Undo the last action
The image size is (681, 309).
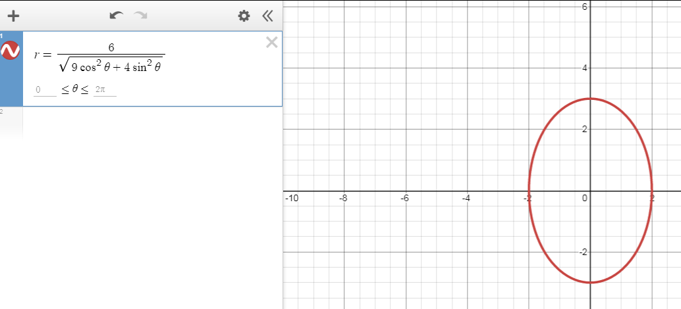pyautogui.click(x=117, y=16)
